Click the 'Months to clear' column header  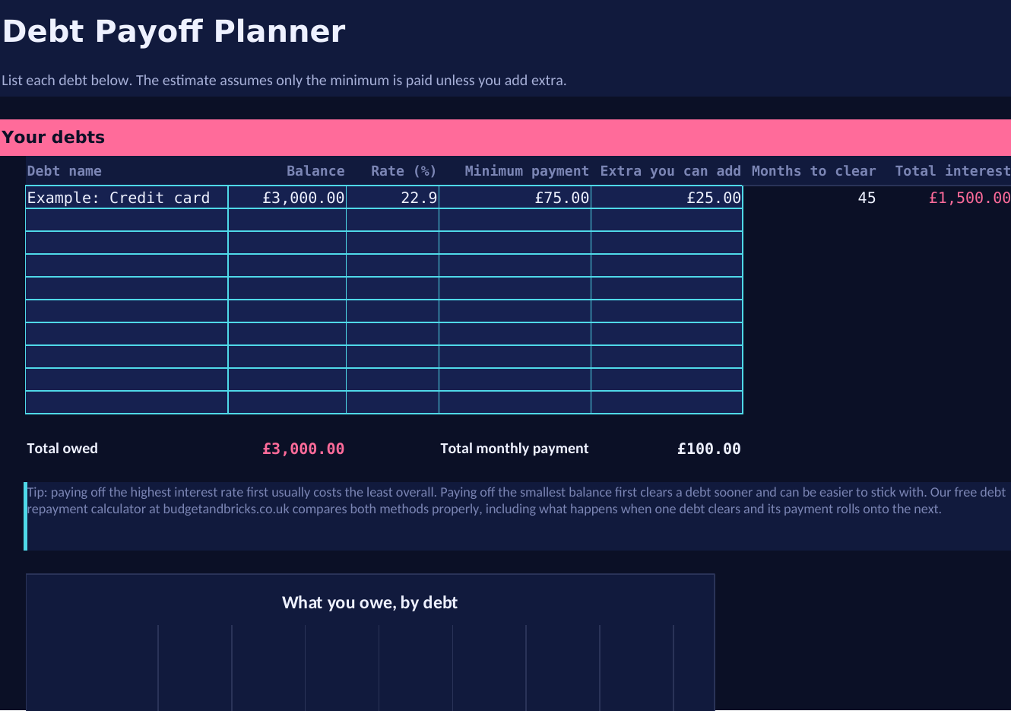[x=813, y=171]
